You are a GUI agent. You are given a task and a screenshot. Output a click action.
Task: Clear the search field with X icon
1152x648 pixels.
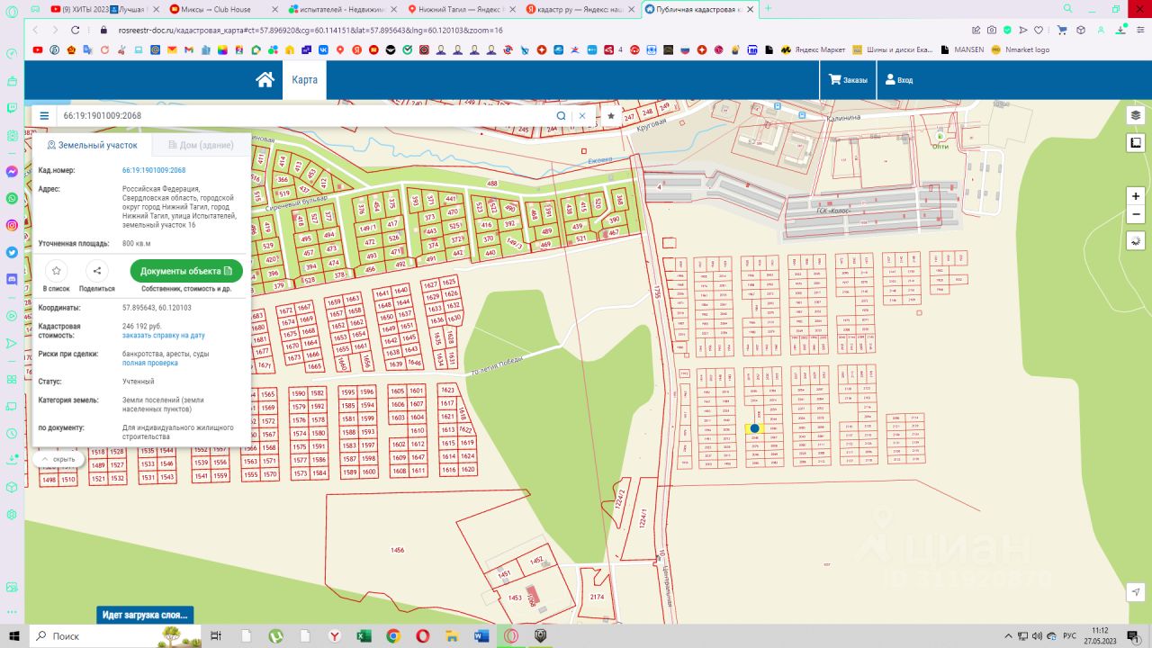pos(582,116)
